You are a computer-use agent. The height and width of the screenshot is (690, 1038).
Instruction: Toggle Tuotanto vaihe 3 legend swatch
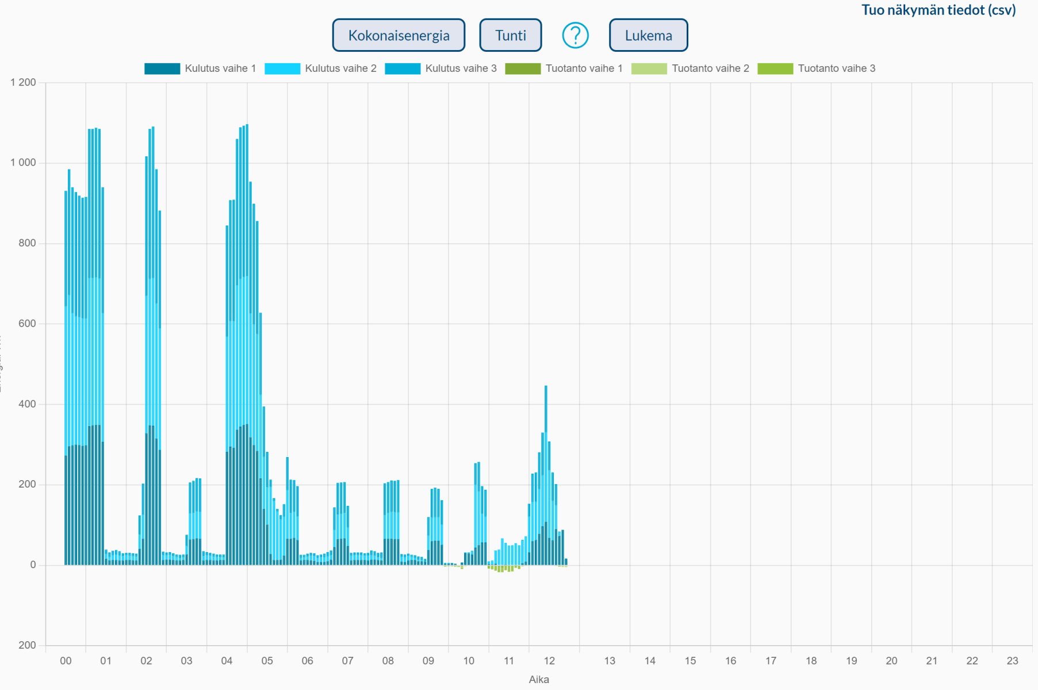tap(775, 69)
